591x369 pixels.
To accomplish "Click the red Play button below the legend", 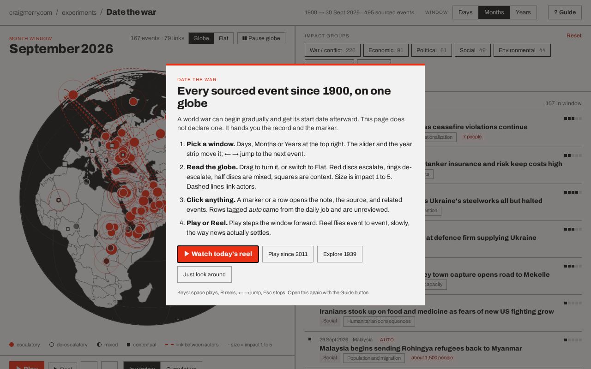I will [x=27, y=365].
